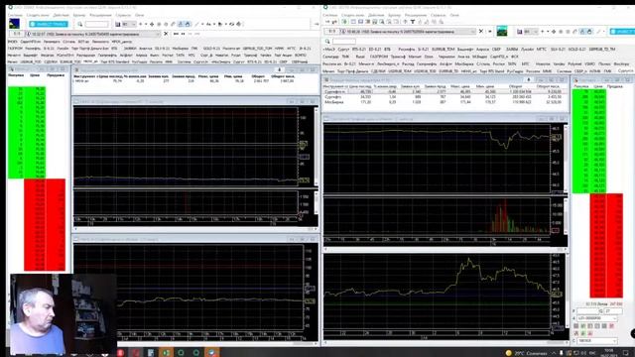Click magnifier search icon in right window
635x357 pixels.
point(327,42)
